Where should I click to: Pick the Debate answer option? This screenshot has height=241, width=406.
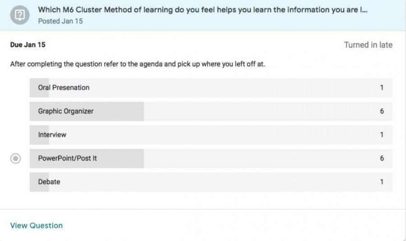point(49,182)
